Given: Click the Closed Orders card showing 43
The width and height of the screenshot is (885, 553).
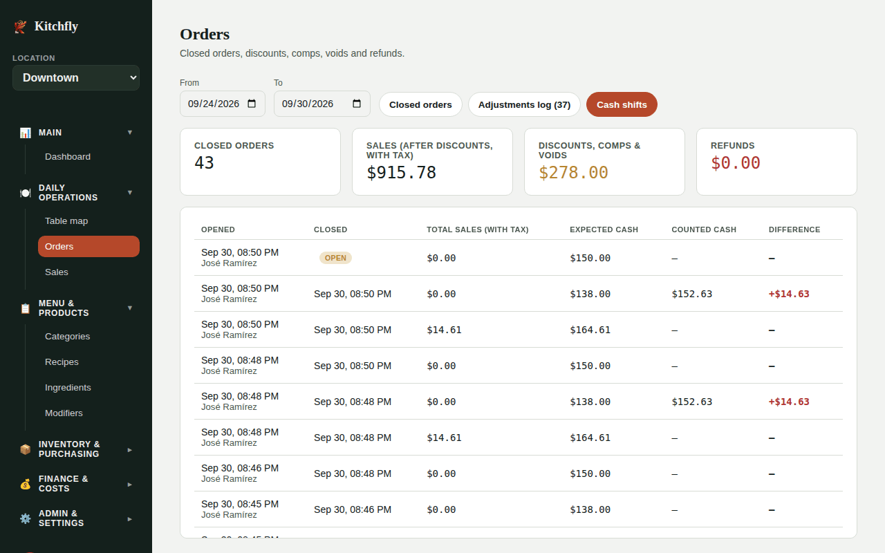Looking at the screenshot, I should click(x=260, y=162).
